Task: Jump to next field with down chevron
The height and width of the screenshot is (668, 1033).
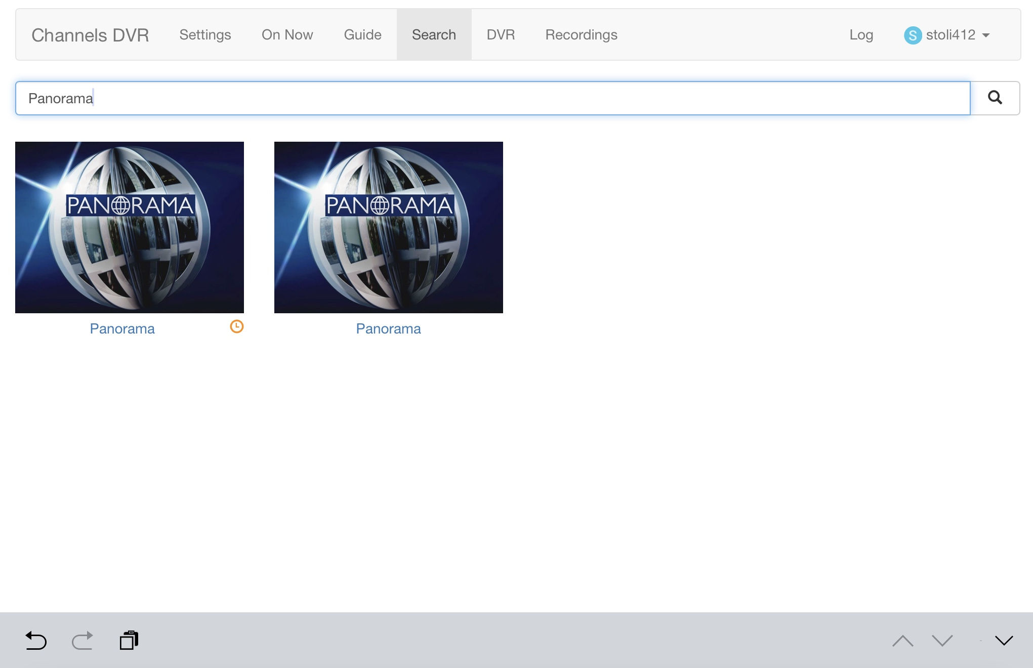Action: pos(942,641)
